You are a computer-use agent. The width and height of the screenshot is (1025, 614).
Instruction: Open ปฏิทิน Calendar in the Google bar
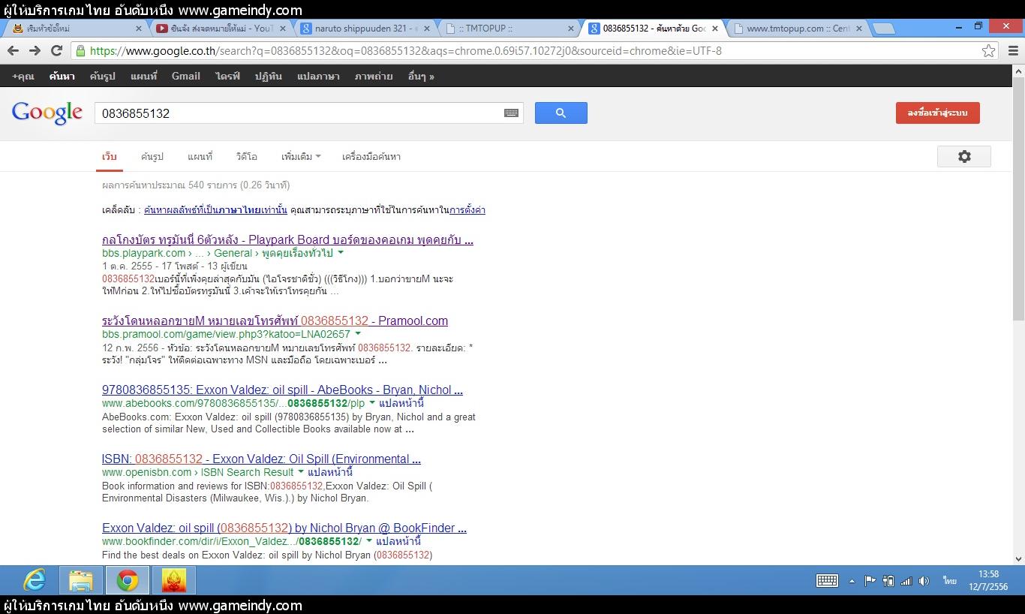268,76
